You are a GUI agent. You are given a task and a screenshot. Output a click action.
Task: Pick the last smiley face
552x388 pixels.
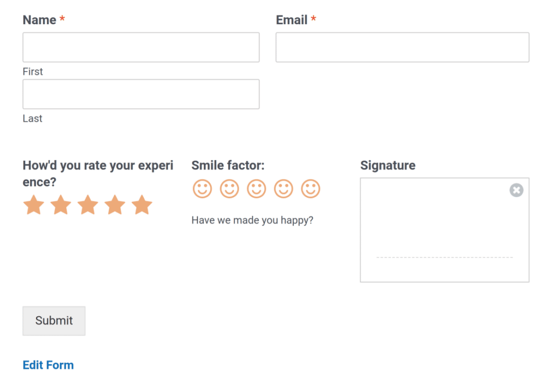pos(310,189)
